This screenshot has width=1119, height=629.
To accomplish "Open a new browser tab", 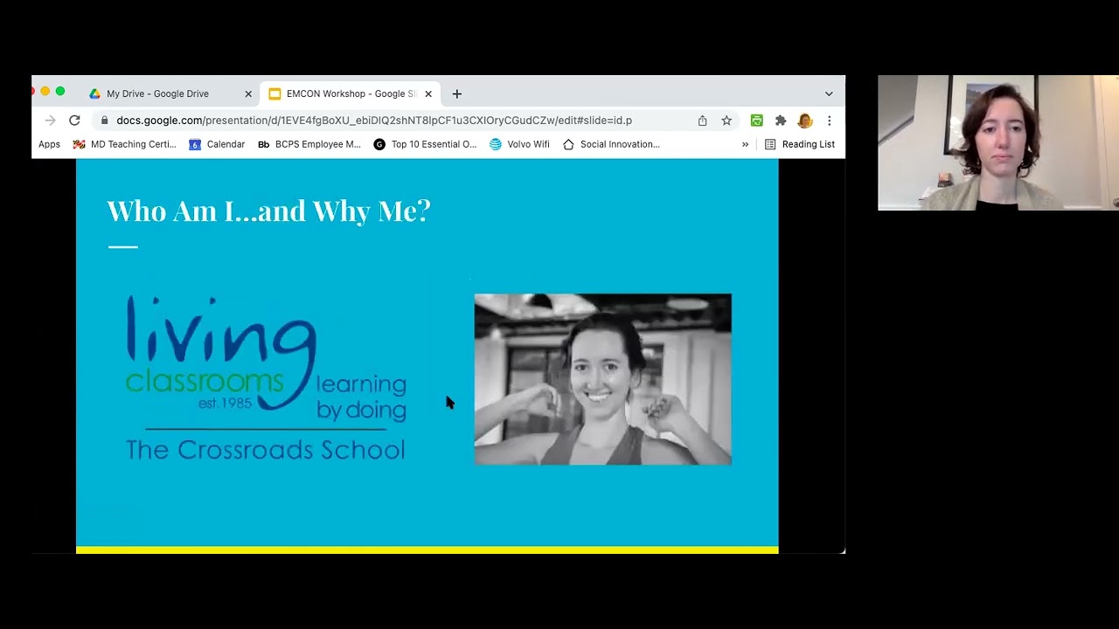I will 456,93.
